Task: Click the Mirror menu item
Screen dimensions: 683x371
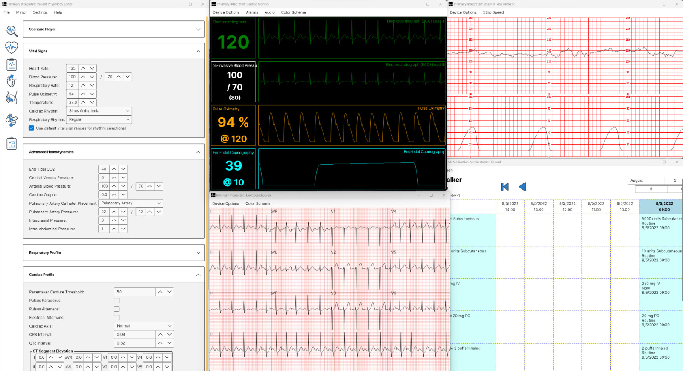Action: click(x=21, y=12)
